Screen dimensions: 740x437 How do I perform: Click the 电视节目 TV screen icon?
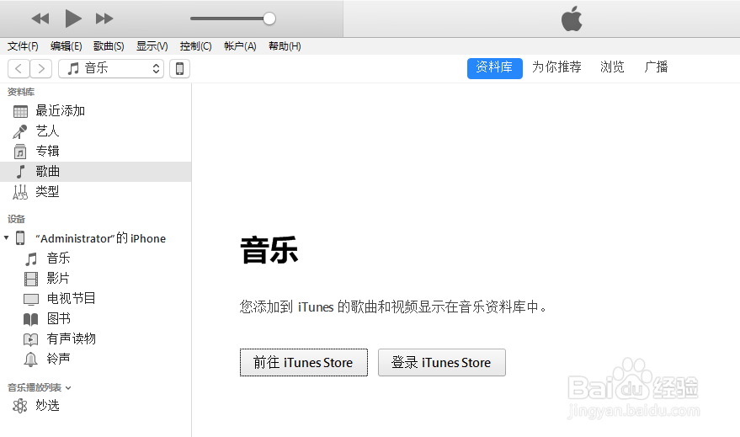pos(30,299)
